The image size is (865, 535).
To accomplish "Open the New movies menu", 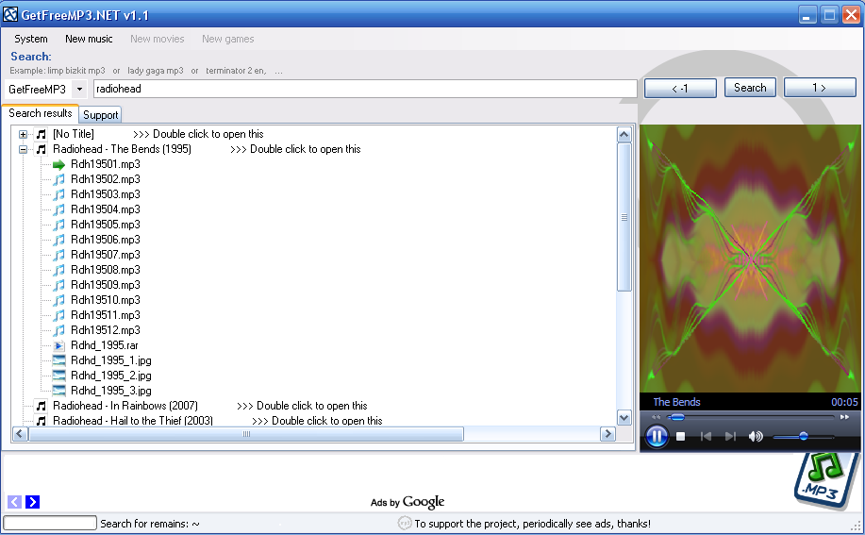I will [x=158, y=39].
